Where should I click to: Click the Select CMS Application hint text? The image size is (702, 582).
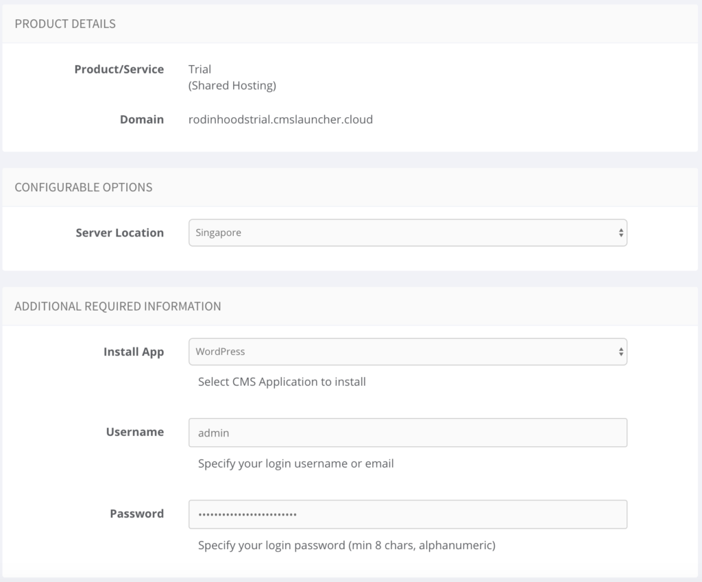[x=282, y=382]
